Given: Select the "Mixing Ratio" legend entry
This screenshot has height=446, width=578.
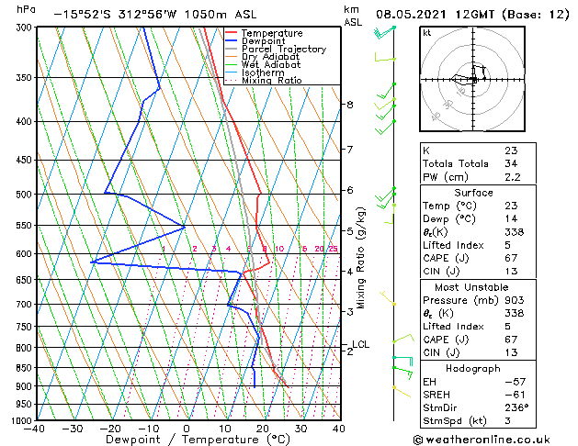Looking at the screenshot, I should 272,80.
